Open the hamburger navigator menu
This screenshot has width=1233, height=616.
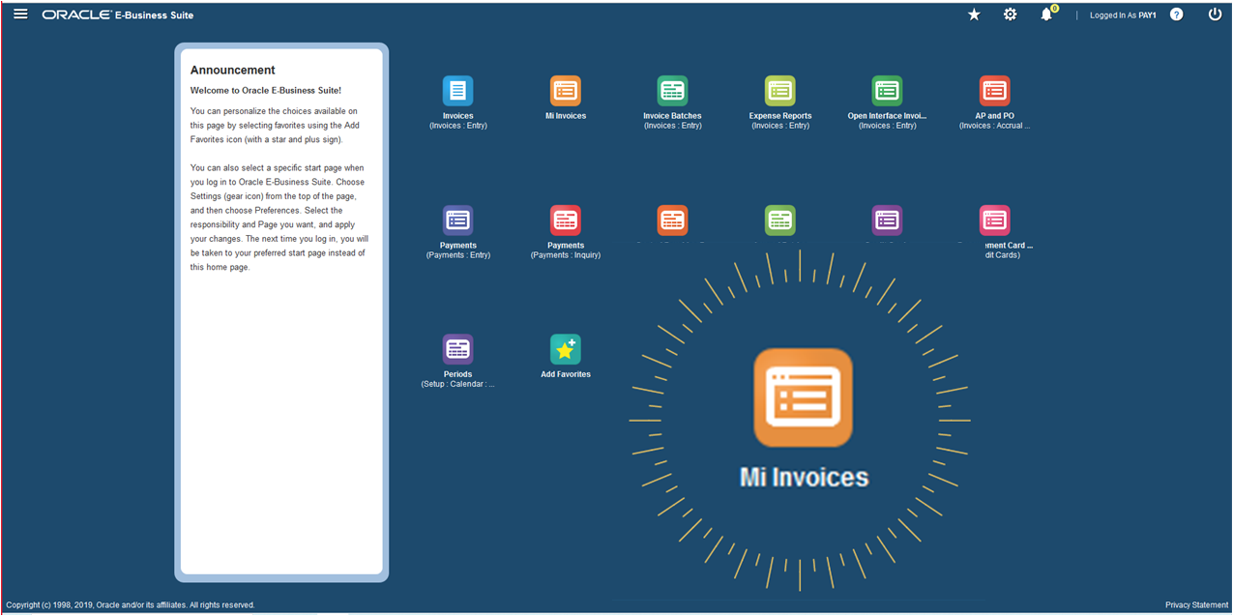pos(20,15)
